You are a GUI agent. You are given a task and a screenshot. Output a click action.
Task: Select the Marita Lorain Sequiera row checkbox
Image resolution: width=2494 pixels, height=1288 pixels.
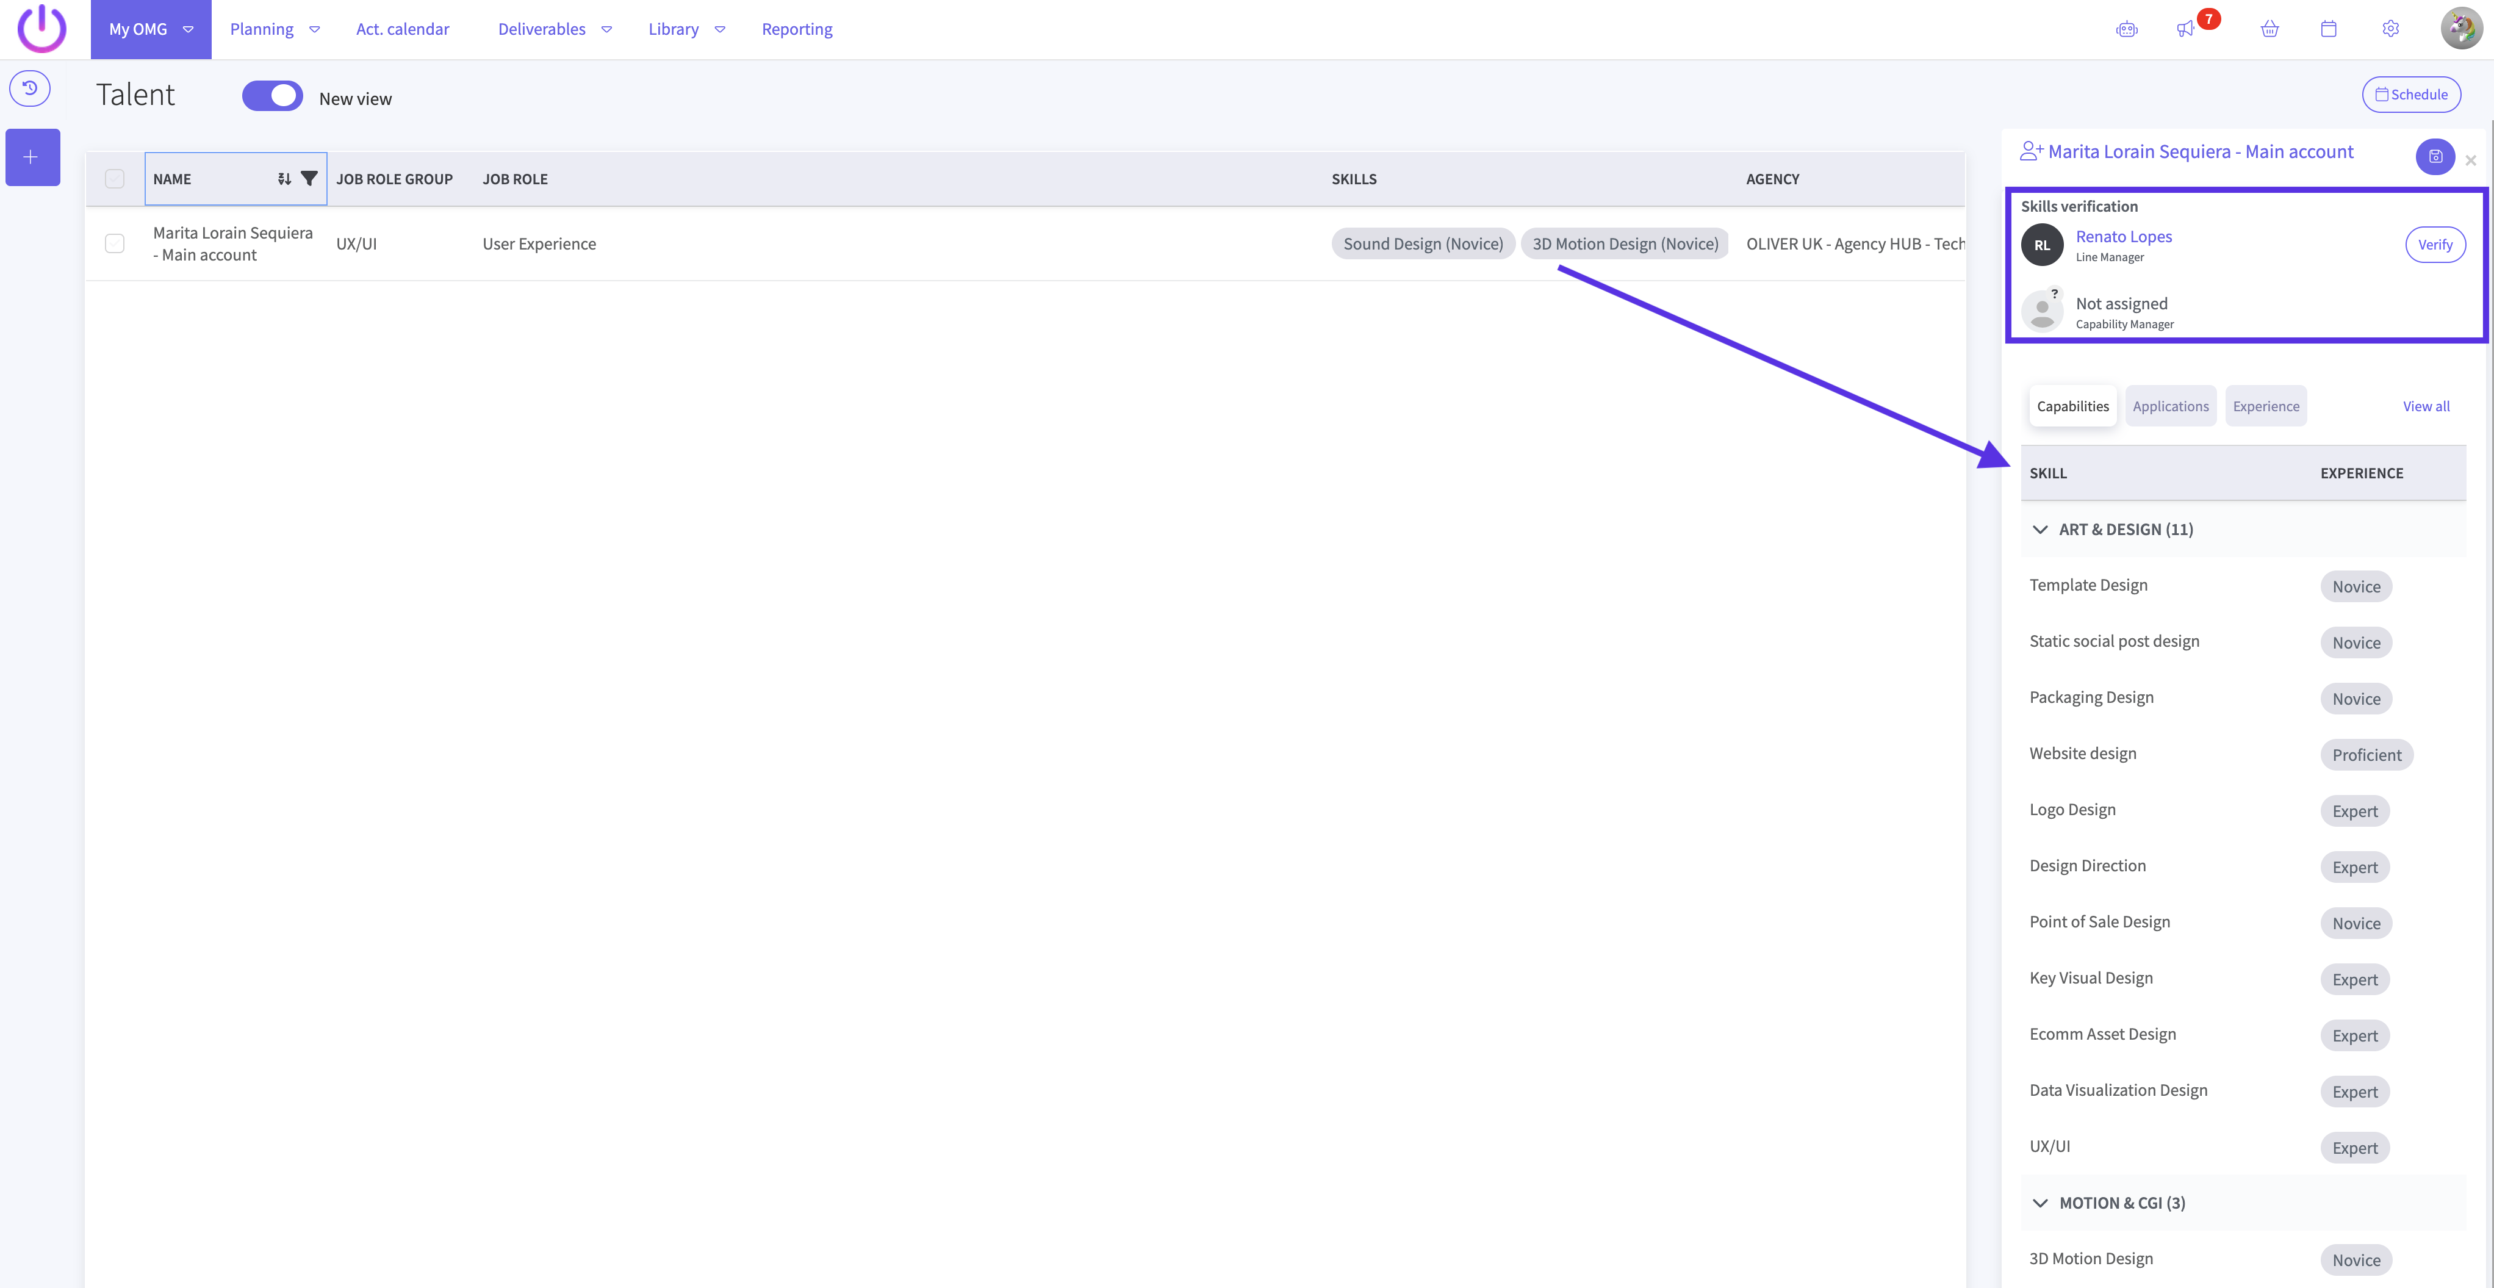pyautogui.click(x=114, y=243)
